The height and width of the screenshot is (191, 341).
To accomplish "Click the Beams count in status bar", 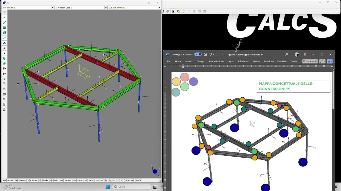I will point(20,180).
